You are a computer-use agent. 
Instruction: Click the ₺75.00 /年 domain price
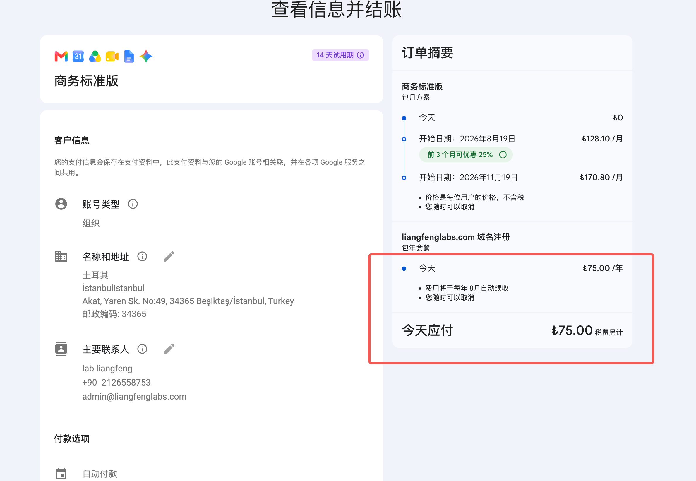coord(603,268)
